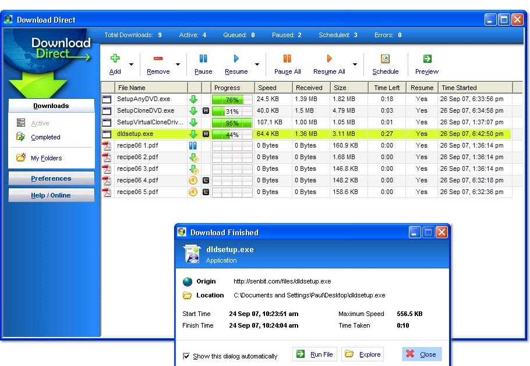Open the Downloads section in the sidebar
This screenshot has width=530, height=366.
click(51, 106)
